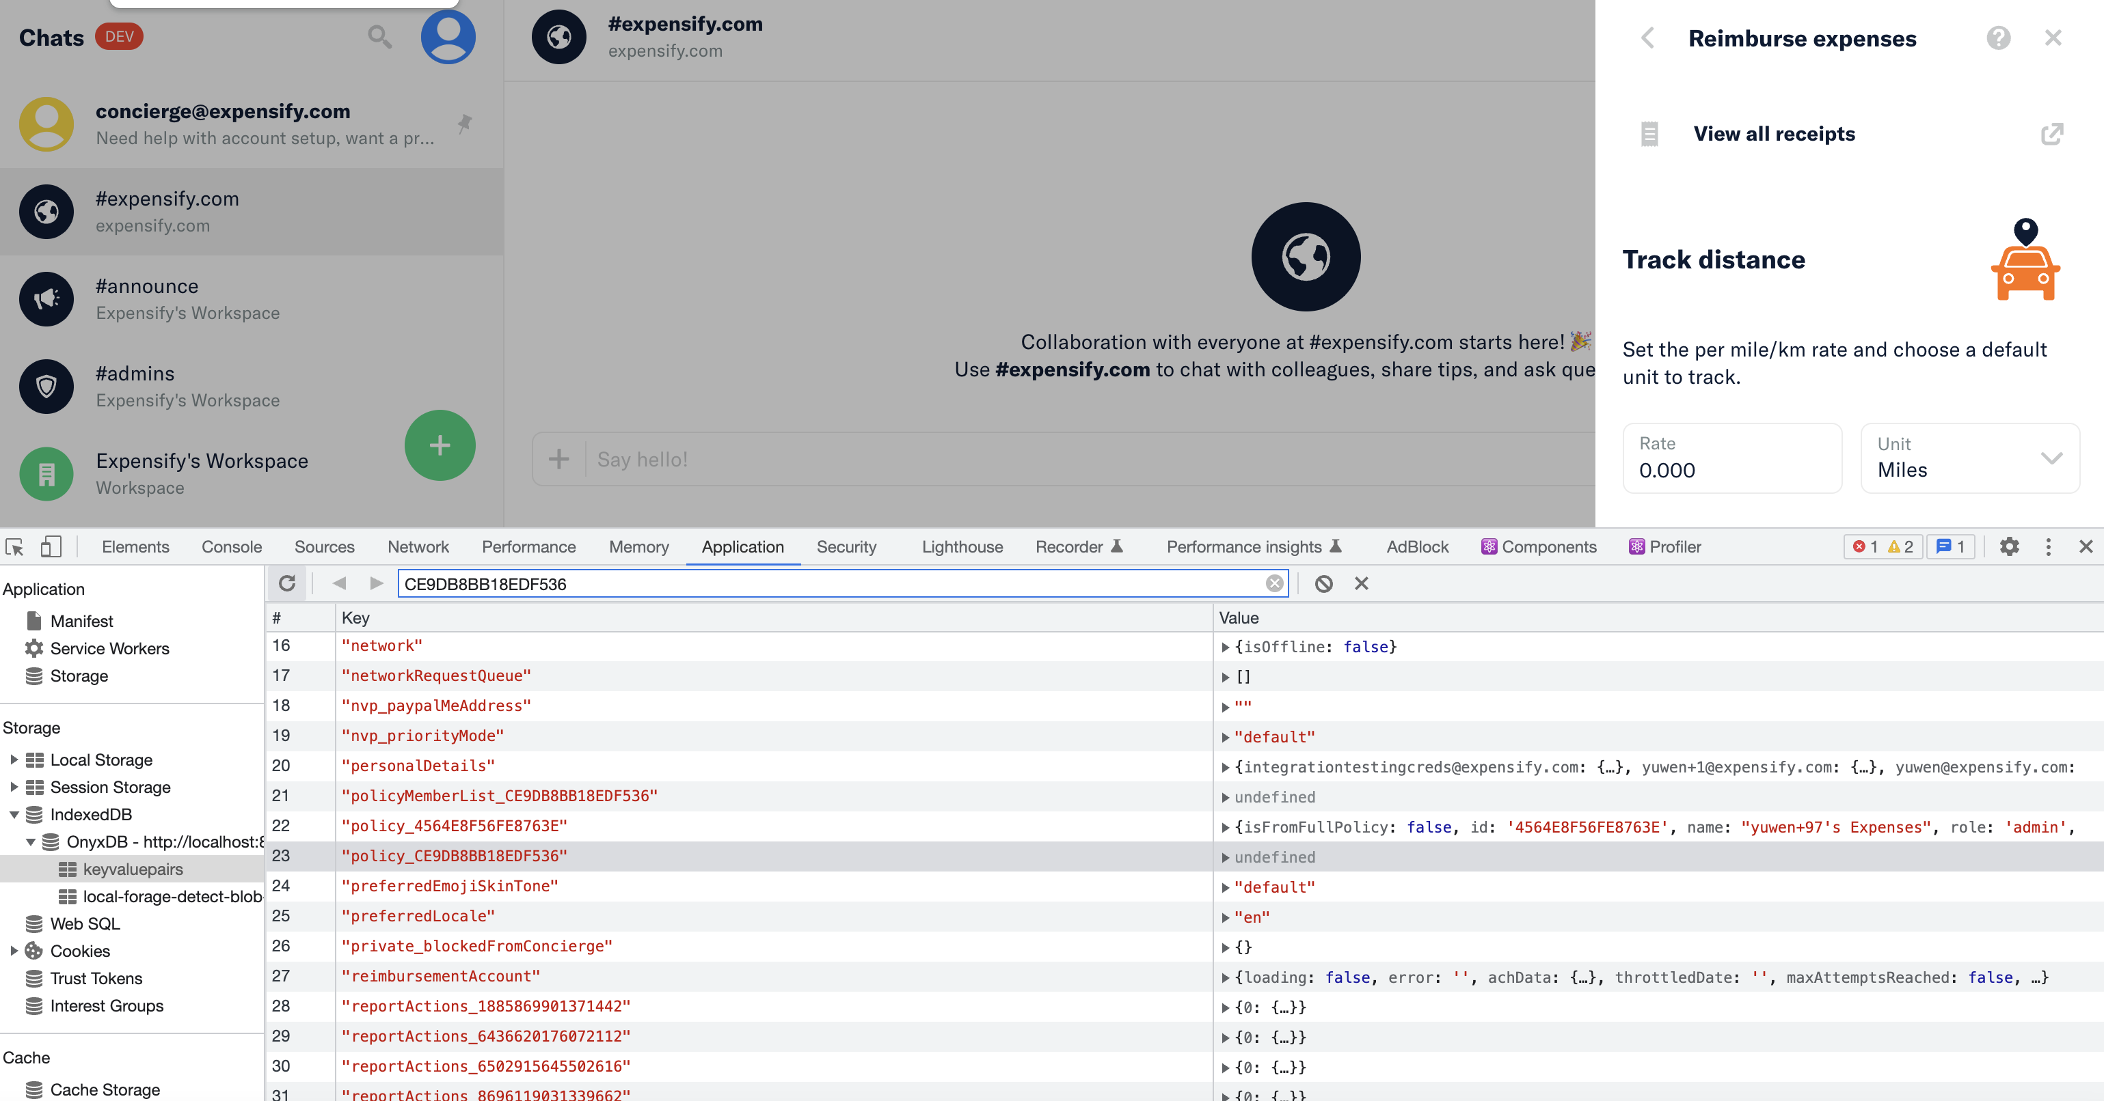The height and width of the screenshot is (1101, 2104).
Task: Open DevTools settings gear
Action: 2009,547
